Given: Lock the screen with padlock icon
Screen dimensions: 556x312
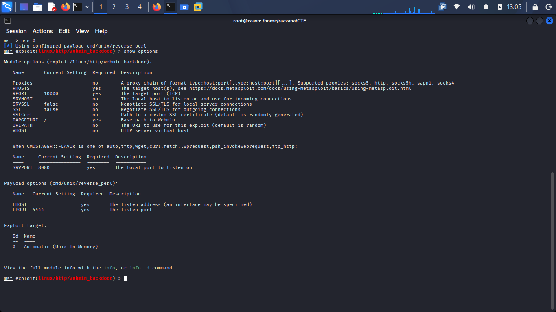Looking at the screenshot, I should (535, 7).
